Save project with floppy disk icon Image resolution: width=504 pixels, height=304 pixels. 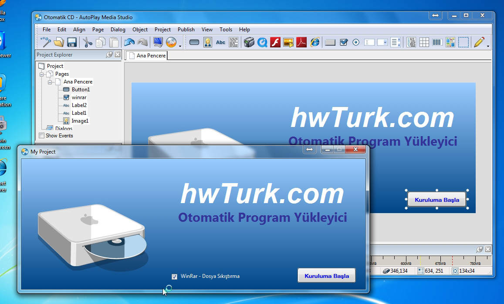pos(72,42)
